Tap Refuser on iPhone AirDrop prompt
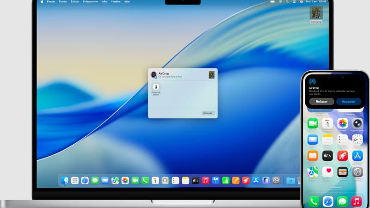The image size is (370, 208). coord(321,101)
